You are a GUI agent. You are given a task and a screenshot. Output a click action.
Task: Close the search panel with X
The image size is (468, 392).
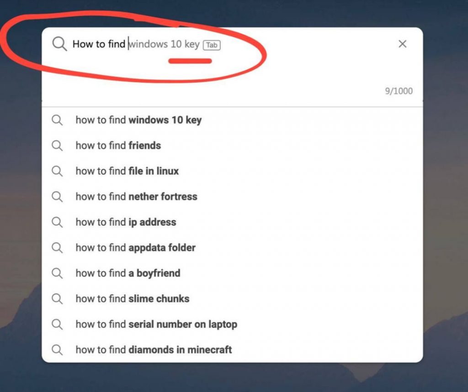pos(402,44)
